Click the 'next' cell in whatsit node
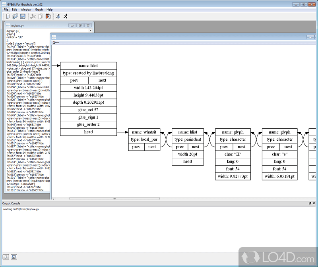Viewport: 318px width, 267px height. (x=152, y=147)
